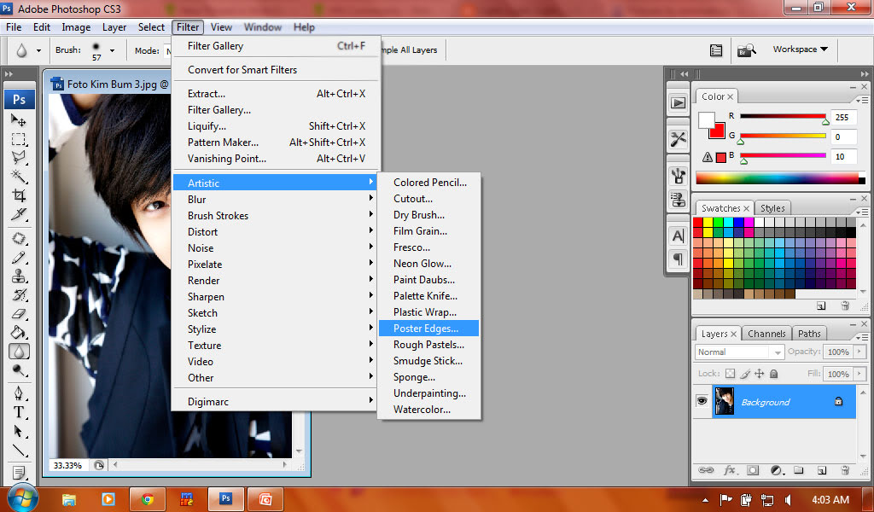Select the Eraser tool
Viewport: 874px width, 512px height.
[19, 314]
